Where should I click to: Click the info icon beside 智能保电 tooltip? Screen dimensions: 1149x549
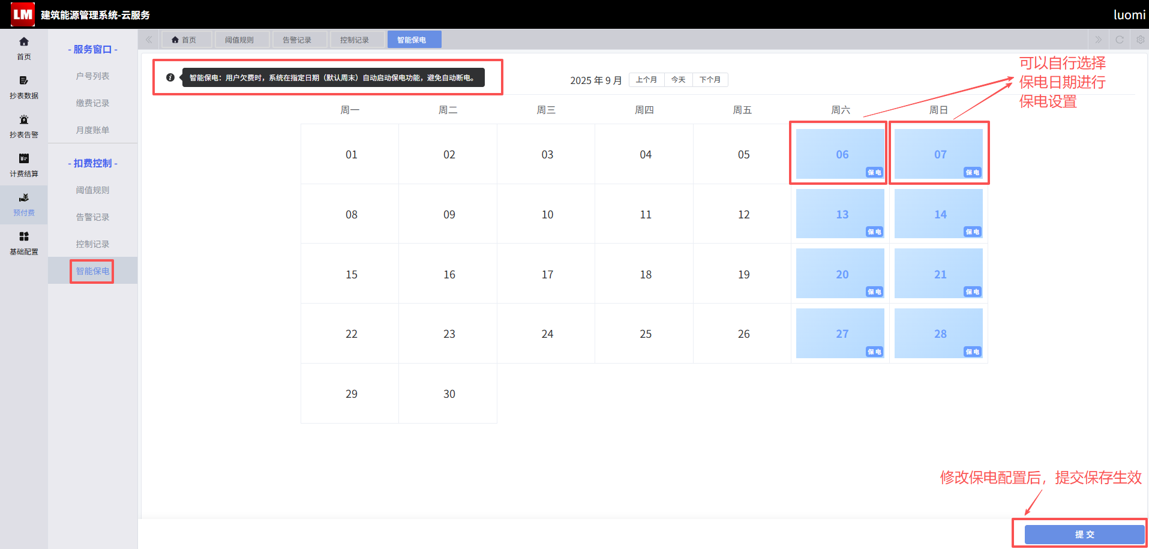(x=170, y=77)
